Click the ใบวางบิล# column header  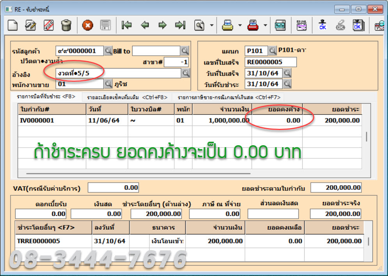click(x=151, y=109)
